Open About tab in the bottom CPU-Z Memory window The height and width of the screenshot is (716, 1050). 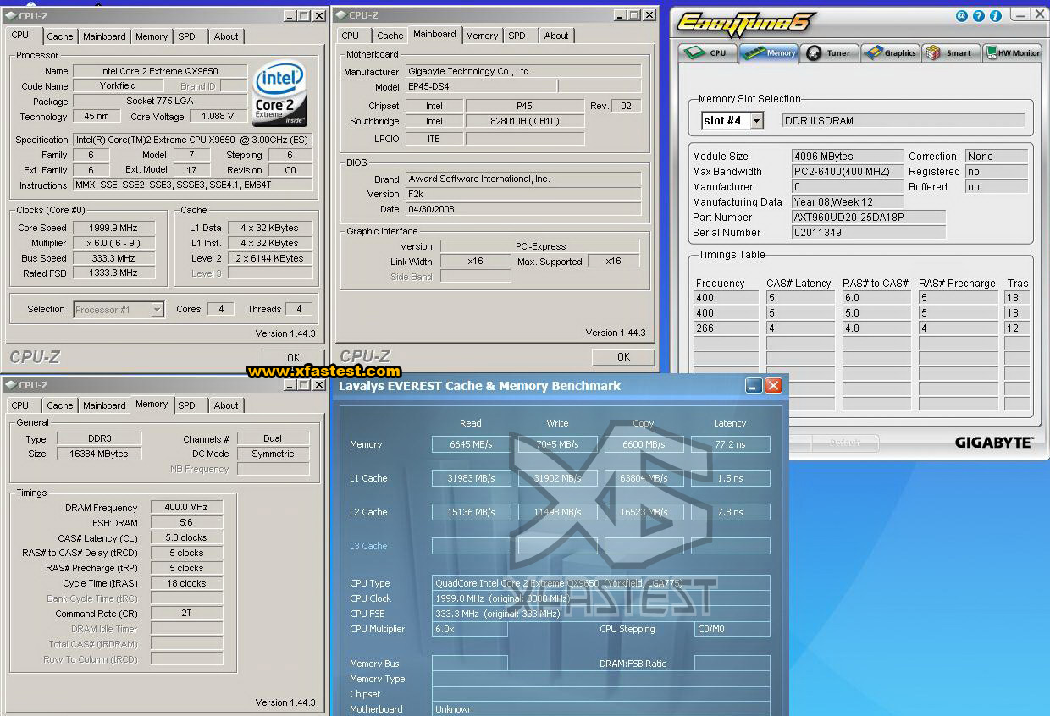pos(225,405)
